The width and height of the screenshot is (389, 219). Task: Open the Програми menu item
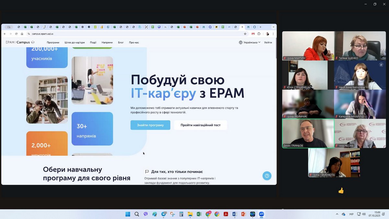tap(53, 43)
